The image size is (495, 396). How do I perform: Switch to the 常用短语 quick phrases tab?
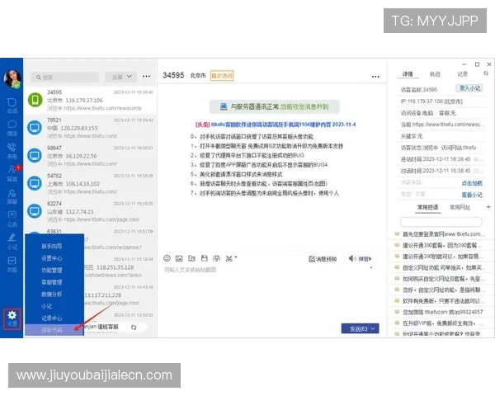click(427, 207)
